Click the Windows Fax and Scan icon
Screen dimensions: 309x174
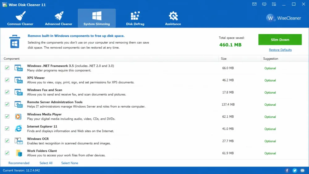(19, 92)
